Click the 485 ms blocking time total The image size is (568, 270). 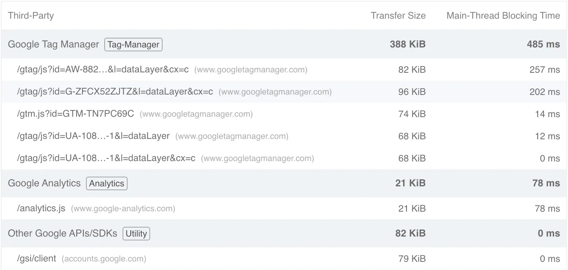click(x=543, y=44)
